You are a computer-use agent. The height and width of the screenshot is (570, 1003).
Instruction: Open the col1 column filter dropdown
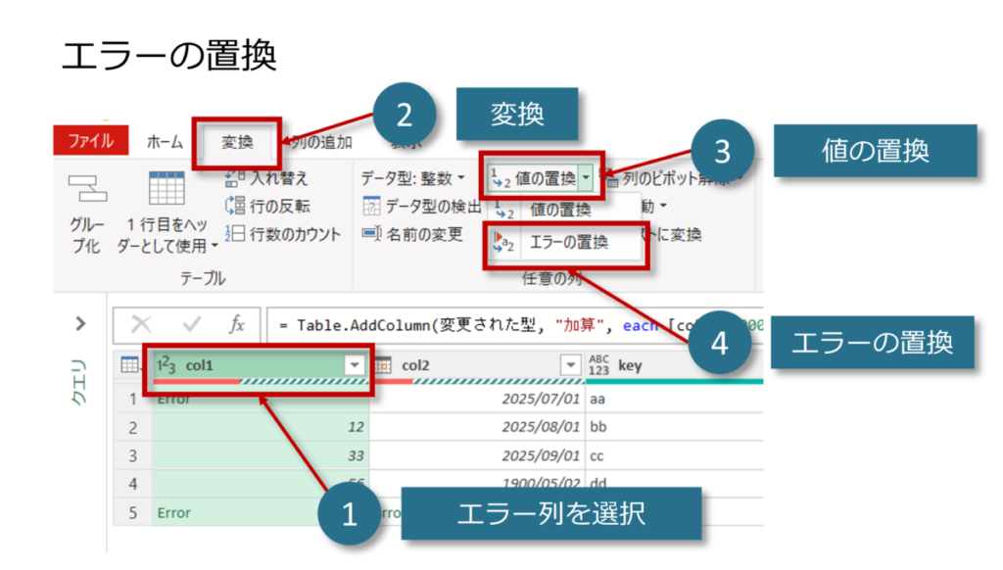tap(354, 364)
